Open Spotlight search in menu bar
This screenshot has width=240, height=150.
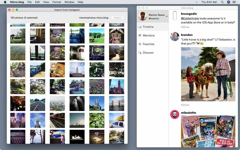pos(222,2)
